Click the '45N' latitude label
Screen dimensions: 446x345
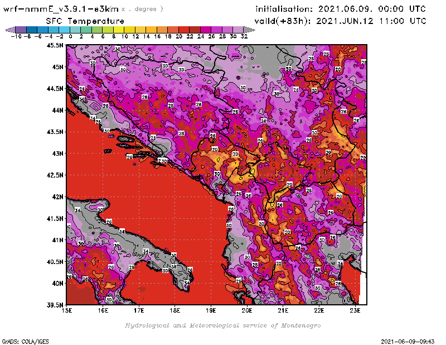57,66
